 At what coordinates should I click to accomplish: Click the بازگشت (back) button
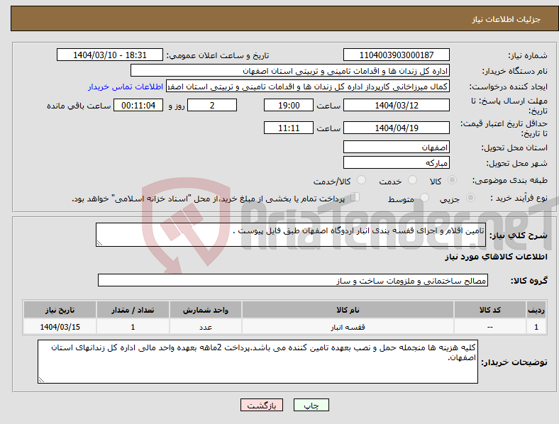[262, 405]
